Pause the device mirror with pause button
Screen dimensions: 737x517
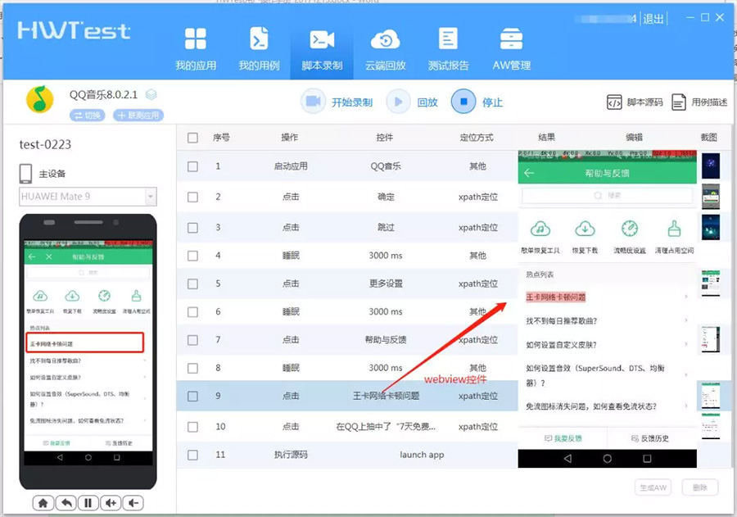click(88, 503)
